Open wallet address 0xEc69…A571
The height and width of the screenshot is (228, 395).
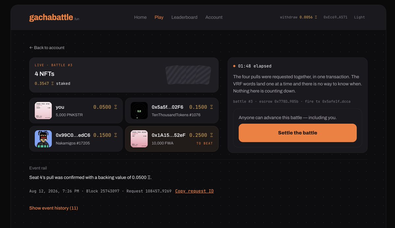[x=335, y=17]
